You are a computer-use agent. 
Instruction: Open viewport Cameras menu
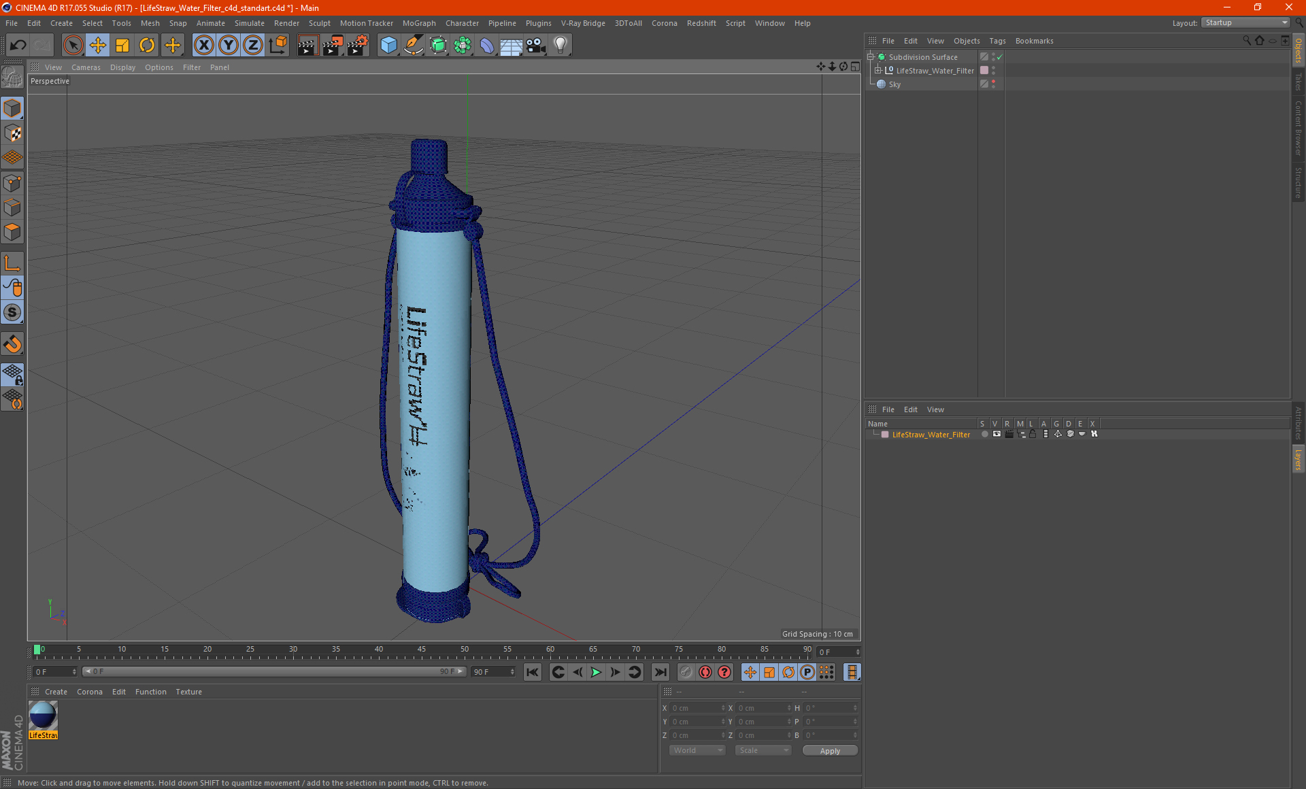86,67
